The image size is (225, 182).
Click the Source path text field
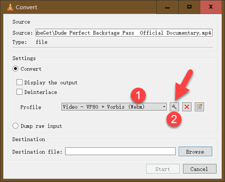point(124,33)
